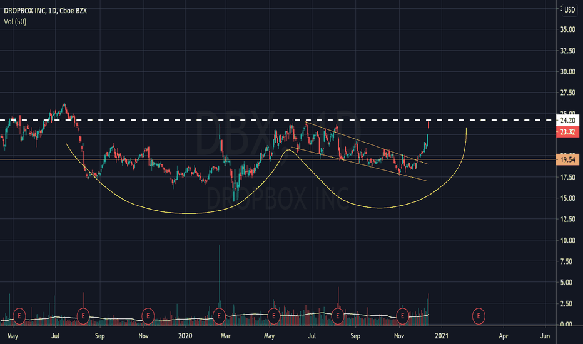Click the Jul 2019 time axis label
The height and width of the screenshot is (344, 583).
pyautogui.click(x=55, y=336)
